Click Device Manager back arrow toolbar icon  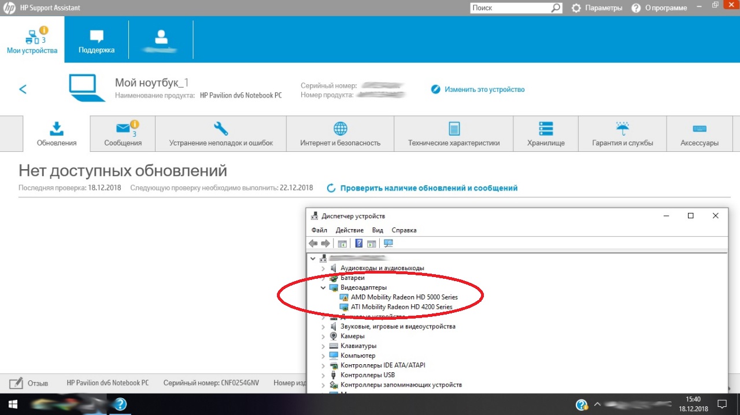click(x=313, y=244)
